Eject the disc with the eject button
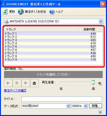 (34, 83)
